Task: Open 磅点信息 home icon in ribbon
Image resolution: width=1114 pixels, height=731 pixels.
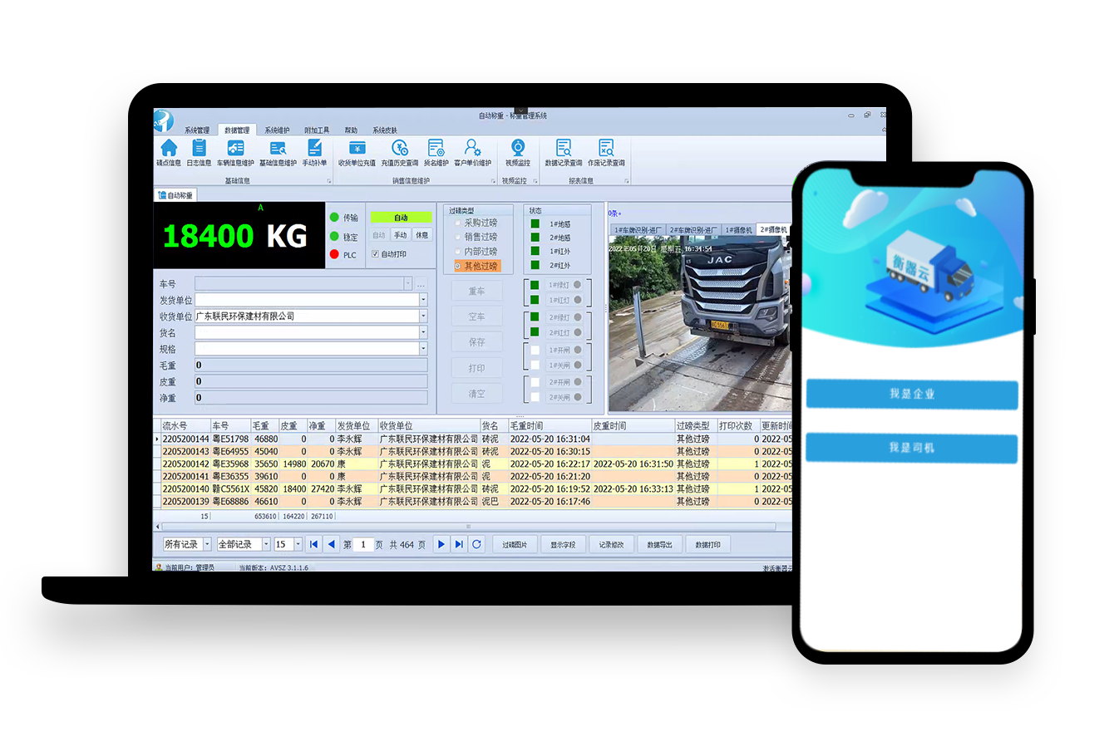Action: [x=169, y=148]
